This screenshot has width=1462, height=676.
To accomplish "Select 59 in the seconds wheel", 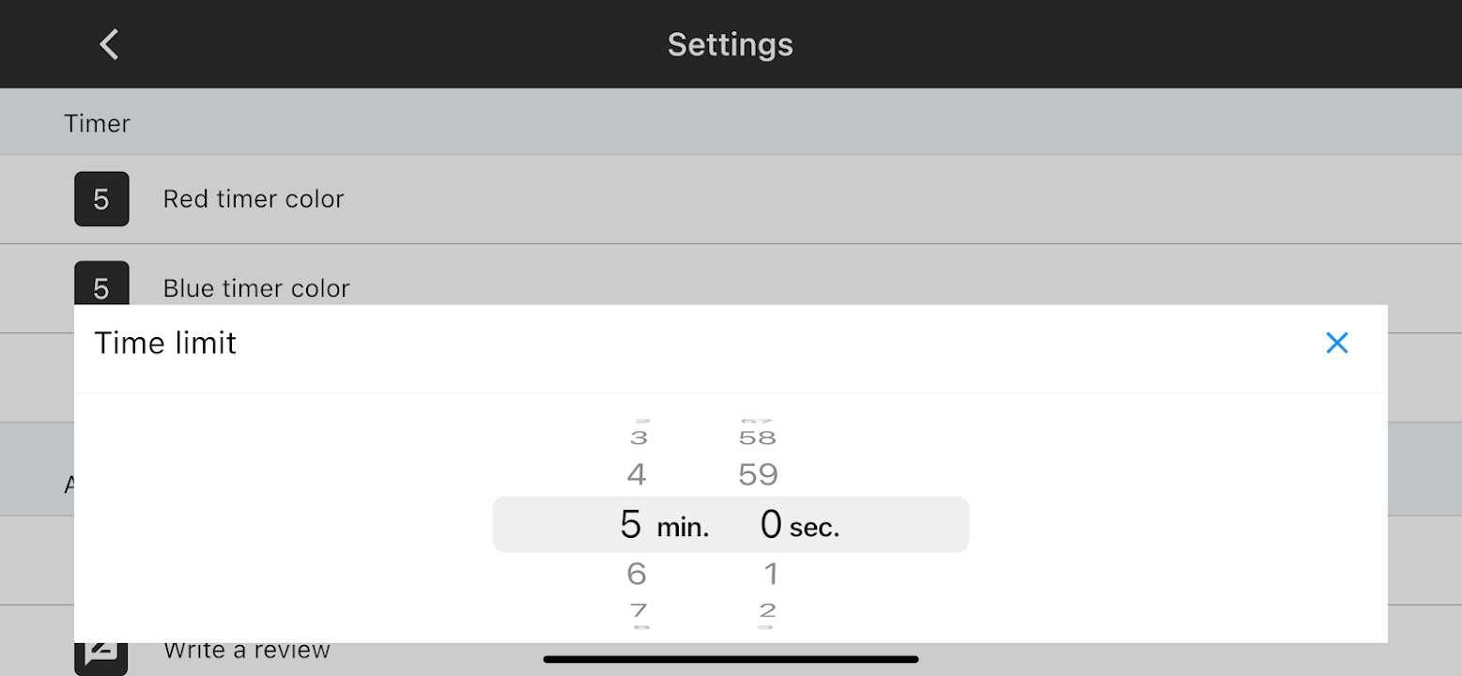I will pyautogui.click(x=758, y=475).
